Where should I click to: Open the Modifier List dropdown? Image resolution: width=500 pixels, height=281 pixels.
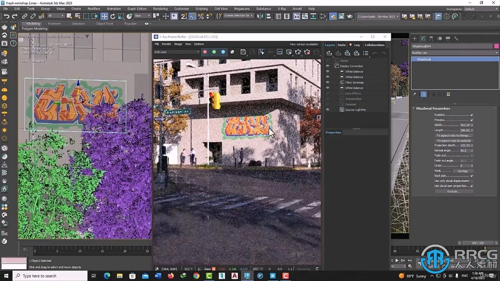pos(455,53)
